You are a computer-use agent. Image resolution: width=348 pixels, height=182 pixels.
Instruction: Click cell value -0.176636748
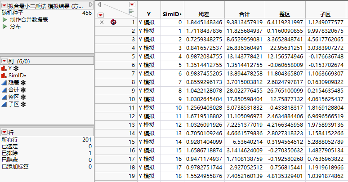[326, 56]
